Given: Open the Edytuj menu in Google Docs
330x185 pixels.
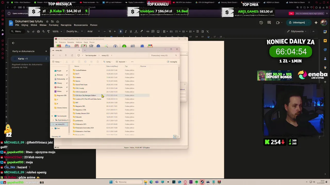Looking at the screenshot, I should (x=25, y=25).
